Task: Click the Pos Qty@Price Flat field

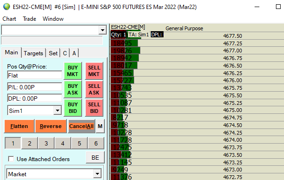Action: [35, 75]
